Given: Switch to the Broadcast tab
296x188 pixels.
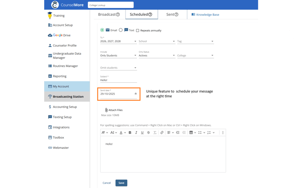Looking at the screenshot, I should tap(109, 15).
